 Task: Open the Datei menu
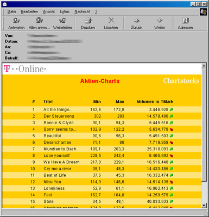tap(11, 11)
